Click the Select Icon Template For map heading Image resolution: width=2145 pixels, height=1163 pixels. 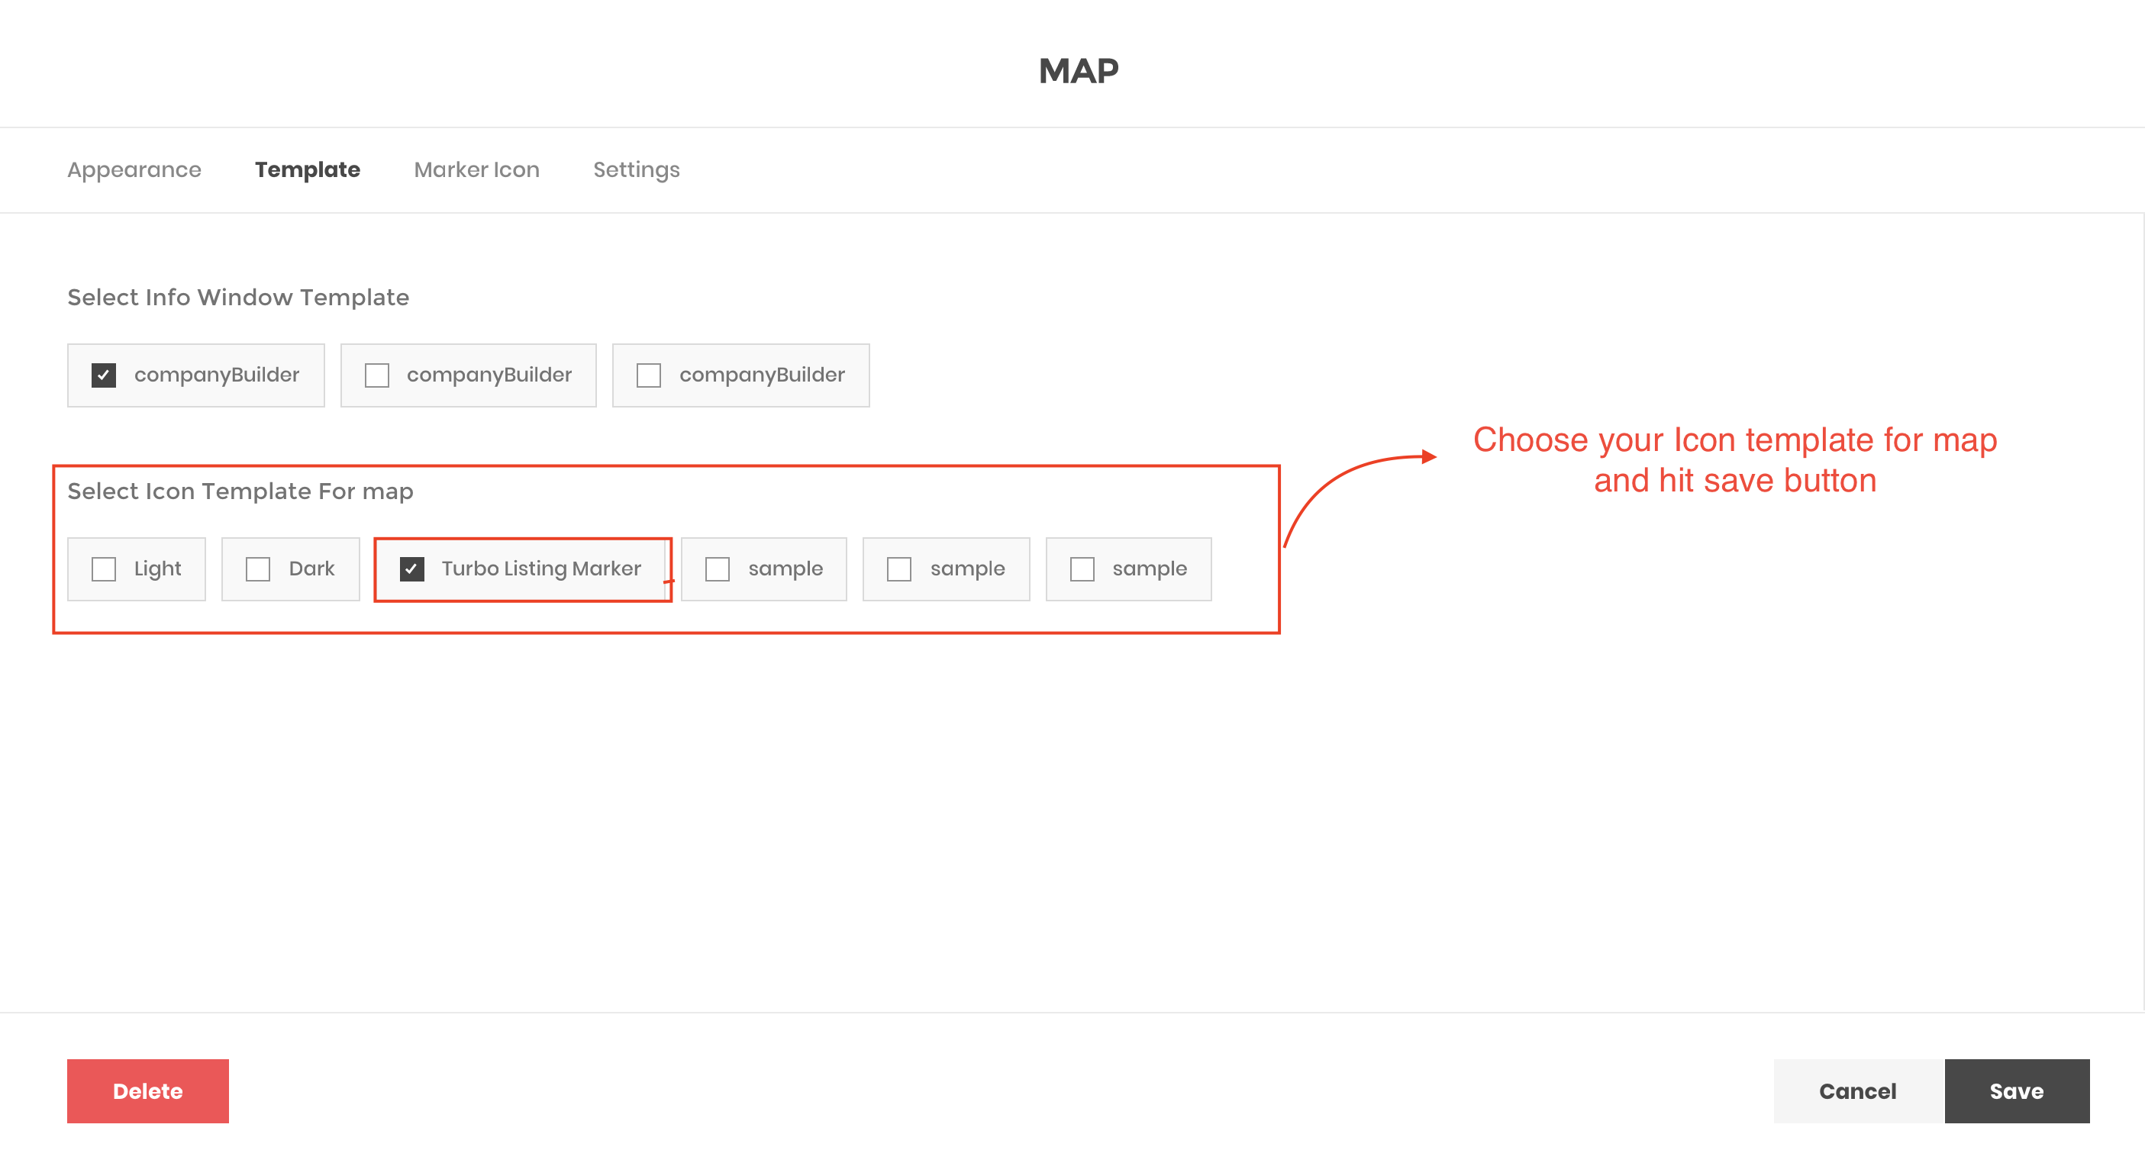click(240, 491)
